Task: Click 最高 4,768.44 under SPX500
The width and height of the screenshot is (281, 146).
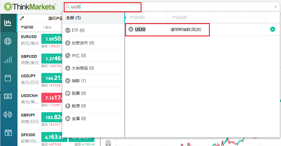Action: 84,144
